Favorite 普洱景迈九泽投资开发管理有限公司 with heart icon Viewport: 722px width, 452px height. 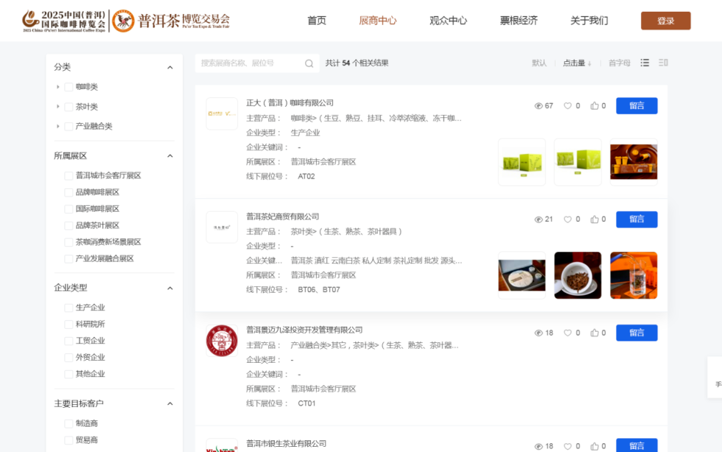click(x=567, y=333)
